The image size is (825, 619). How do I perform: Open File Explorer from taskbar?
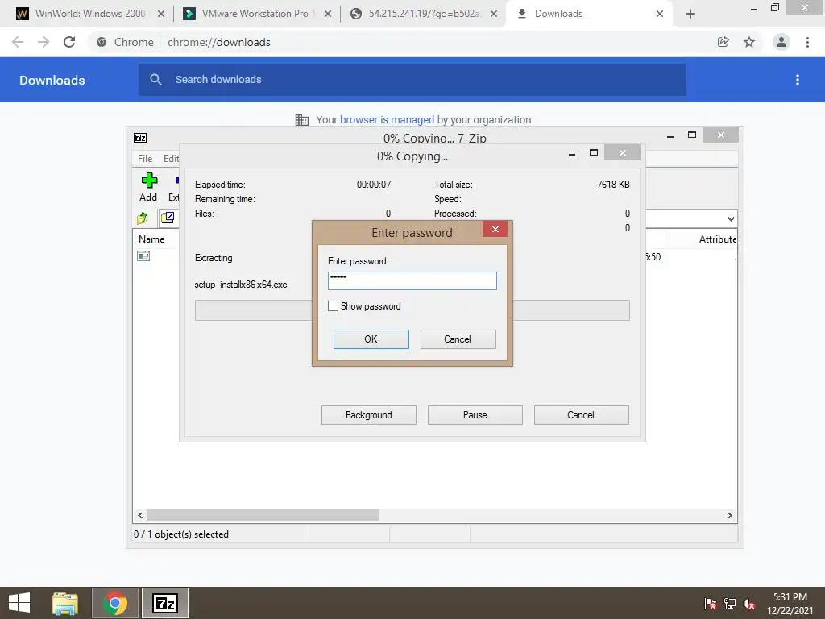click(65, 603)
